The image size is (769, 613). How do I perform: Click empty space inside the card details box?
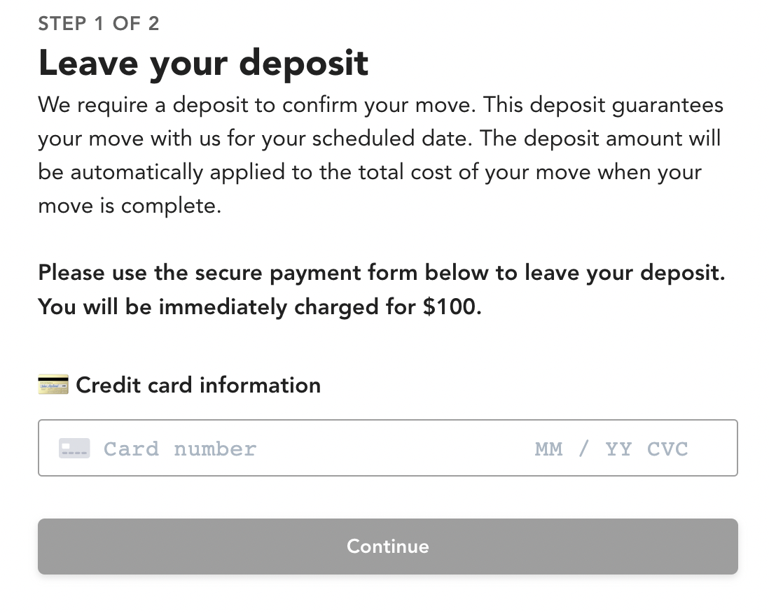[x=392, y=449]
